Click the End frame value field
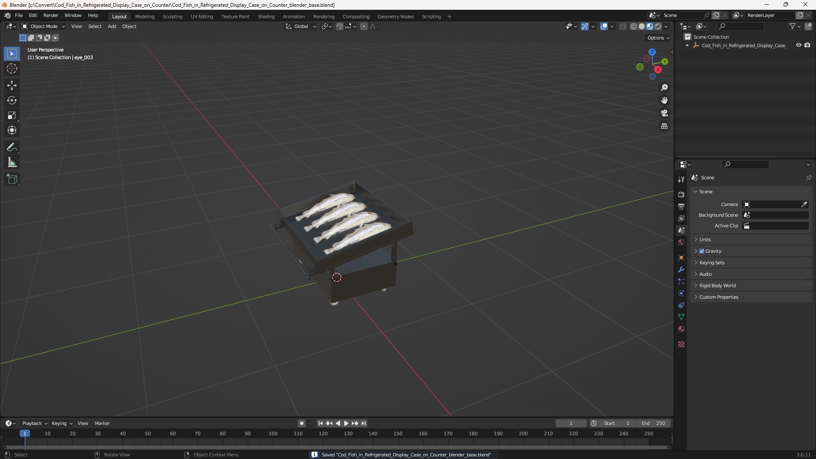The image size is (816, 459). (x=653, y=423)
